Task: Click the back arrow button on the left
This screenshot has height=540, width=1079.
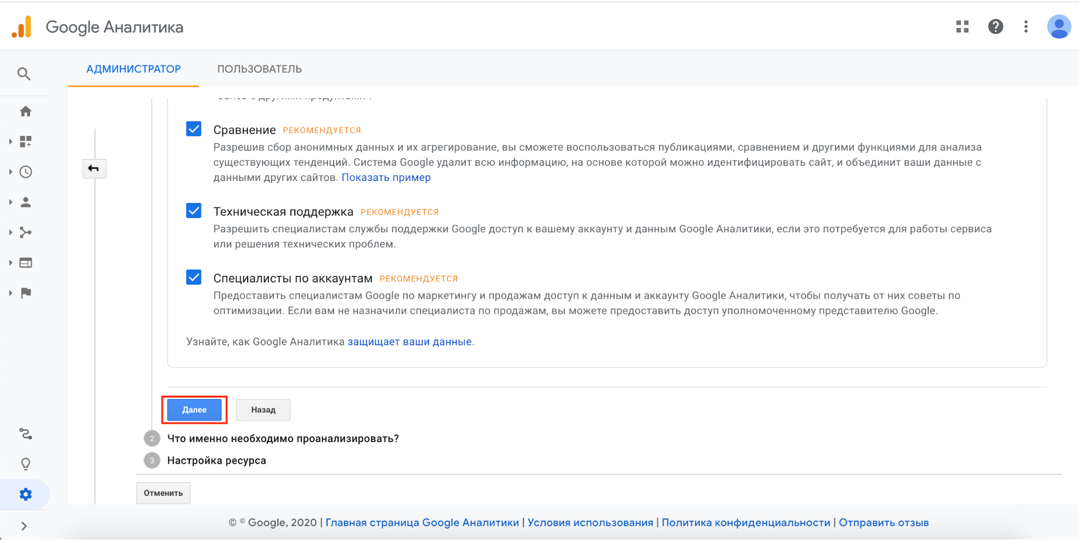Action: tap(94, 168)
